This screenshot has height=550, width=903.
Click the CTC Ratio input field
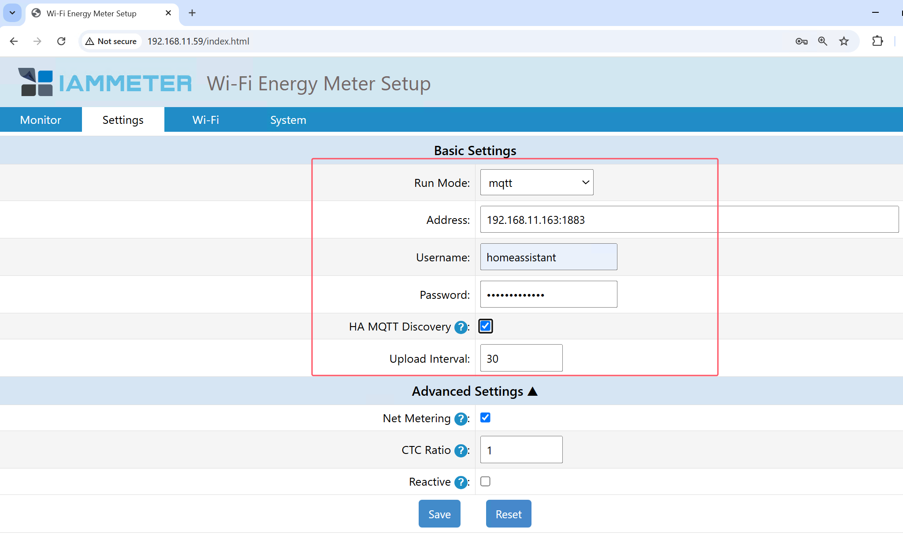coord(521,450)
